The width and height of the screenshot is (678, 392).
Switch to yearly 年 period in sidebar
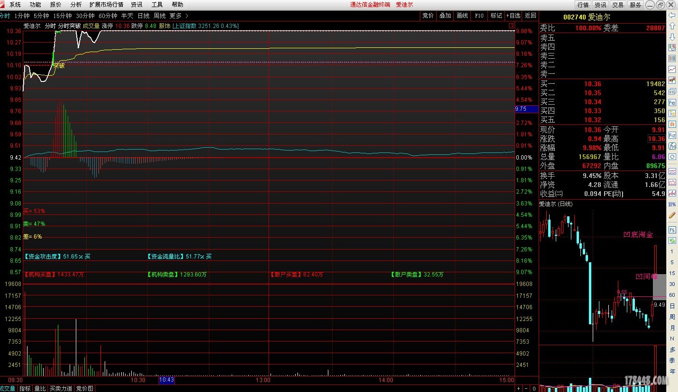672,372
